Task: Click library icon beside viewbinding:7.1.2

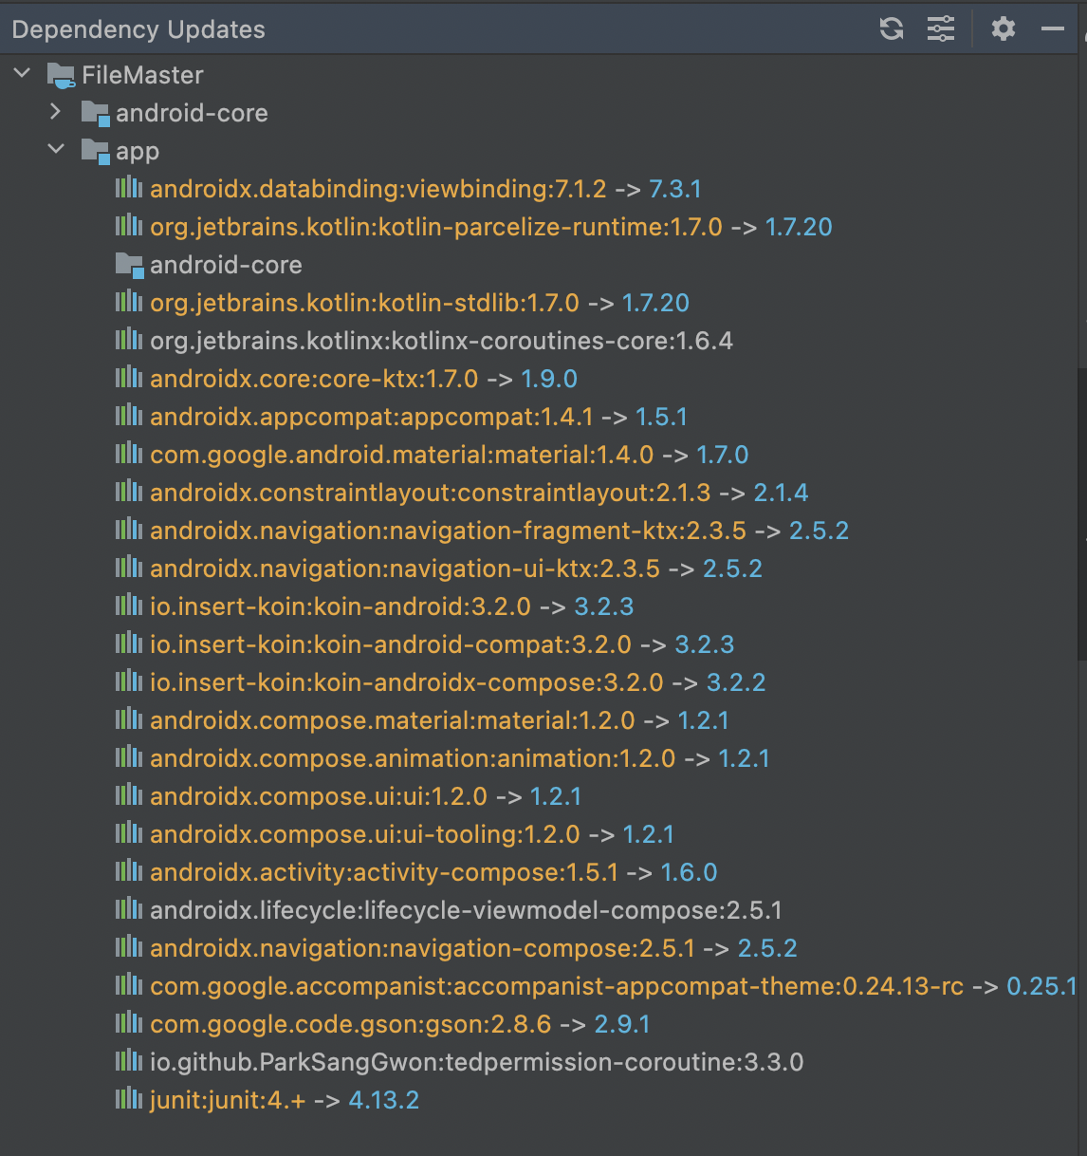Action: pyautogui.click(x=129, y=188)
